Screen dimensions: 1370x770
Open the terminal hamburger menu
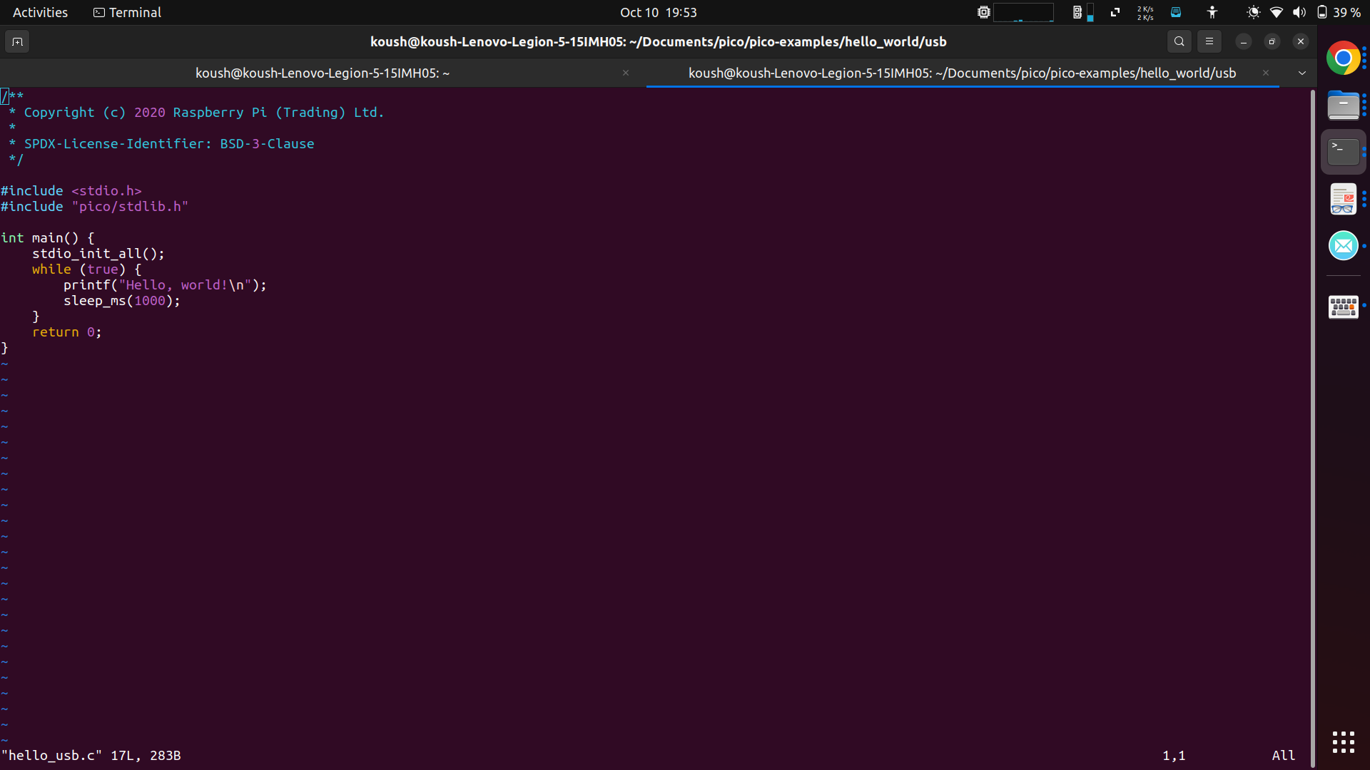tap(1209, 41)
